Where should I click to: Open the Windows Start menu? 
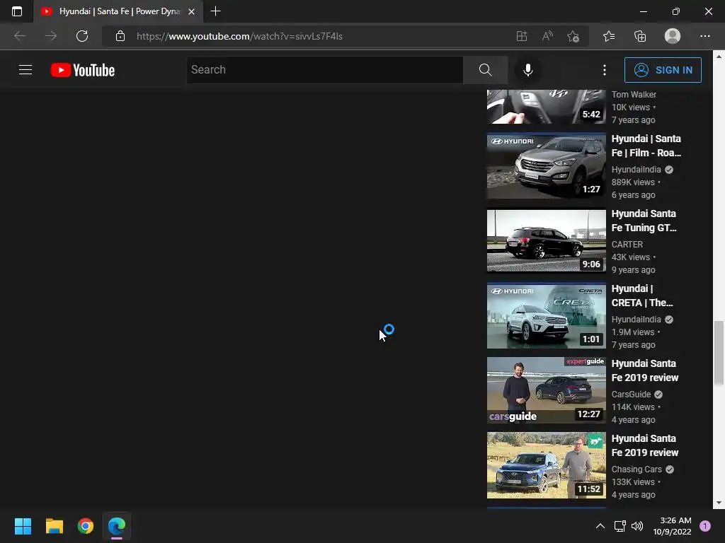23,526
